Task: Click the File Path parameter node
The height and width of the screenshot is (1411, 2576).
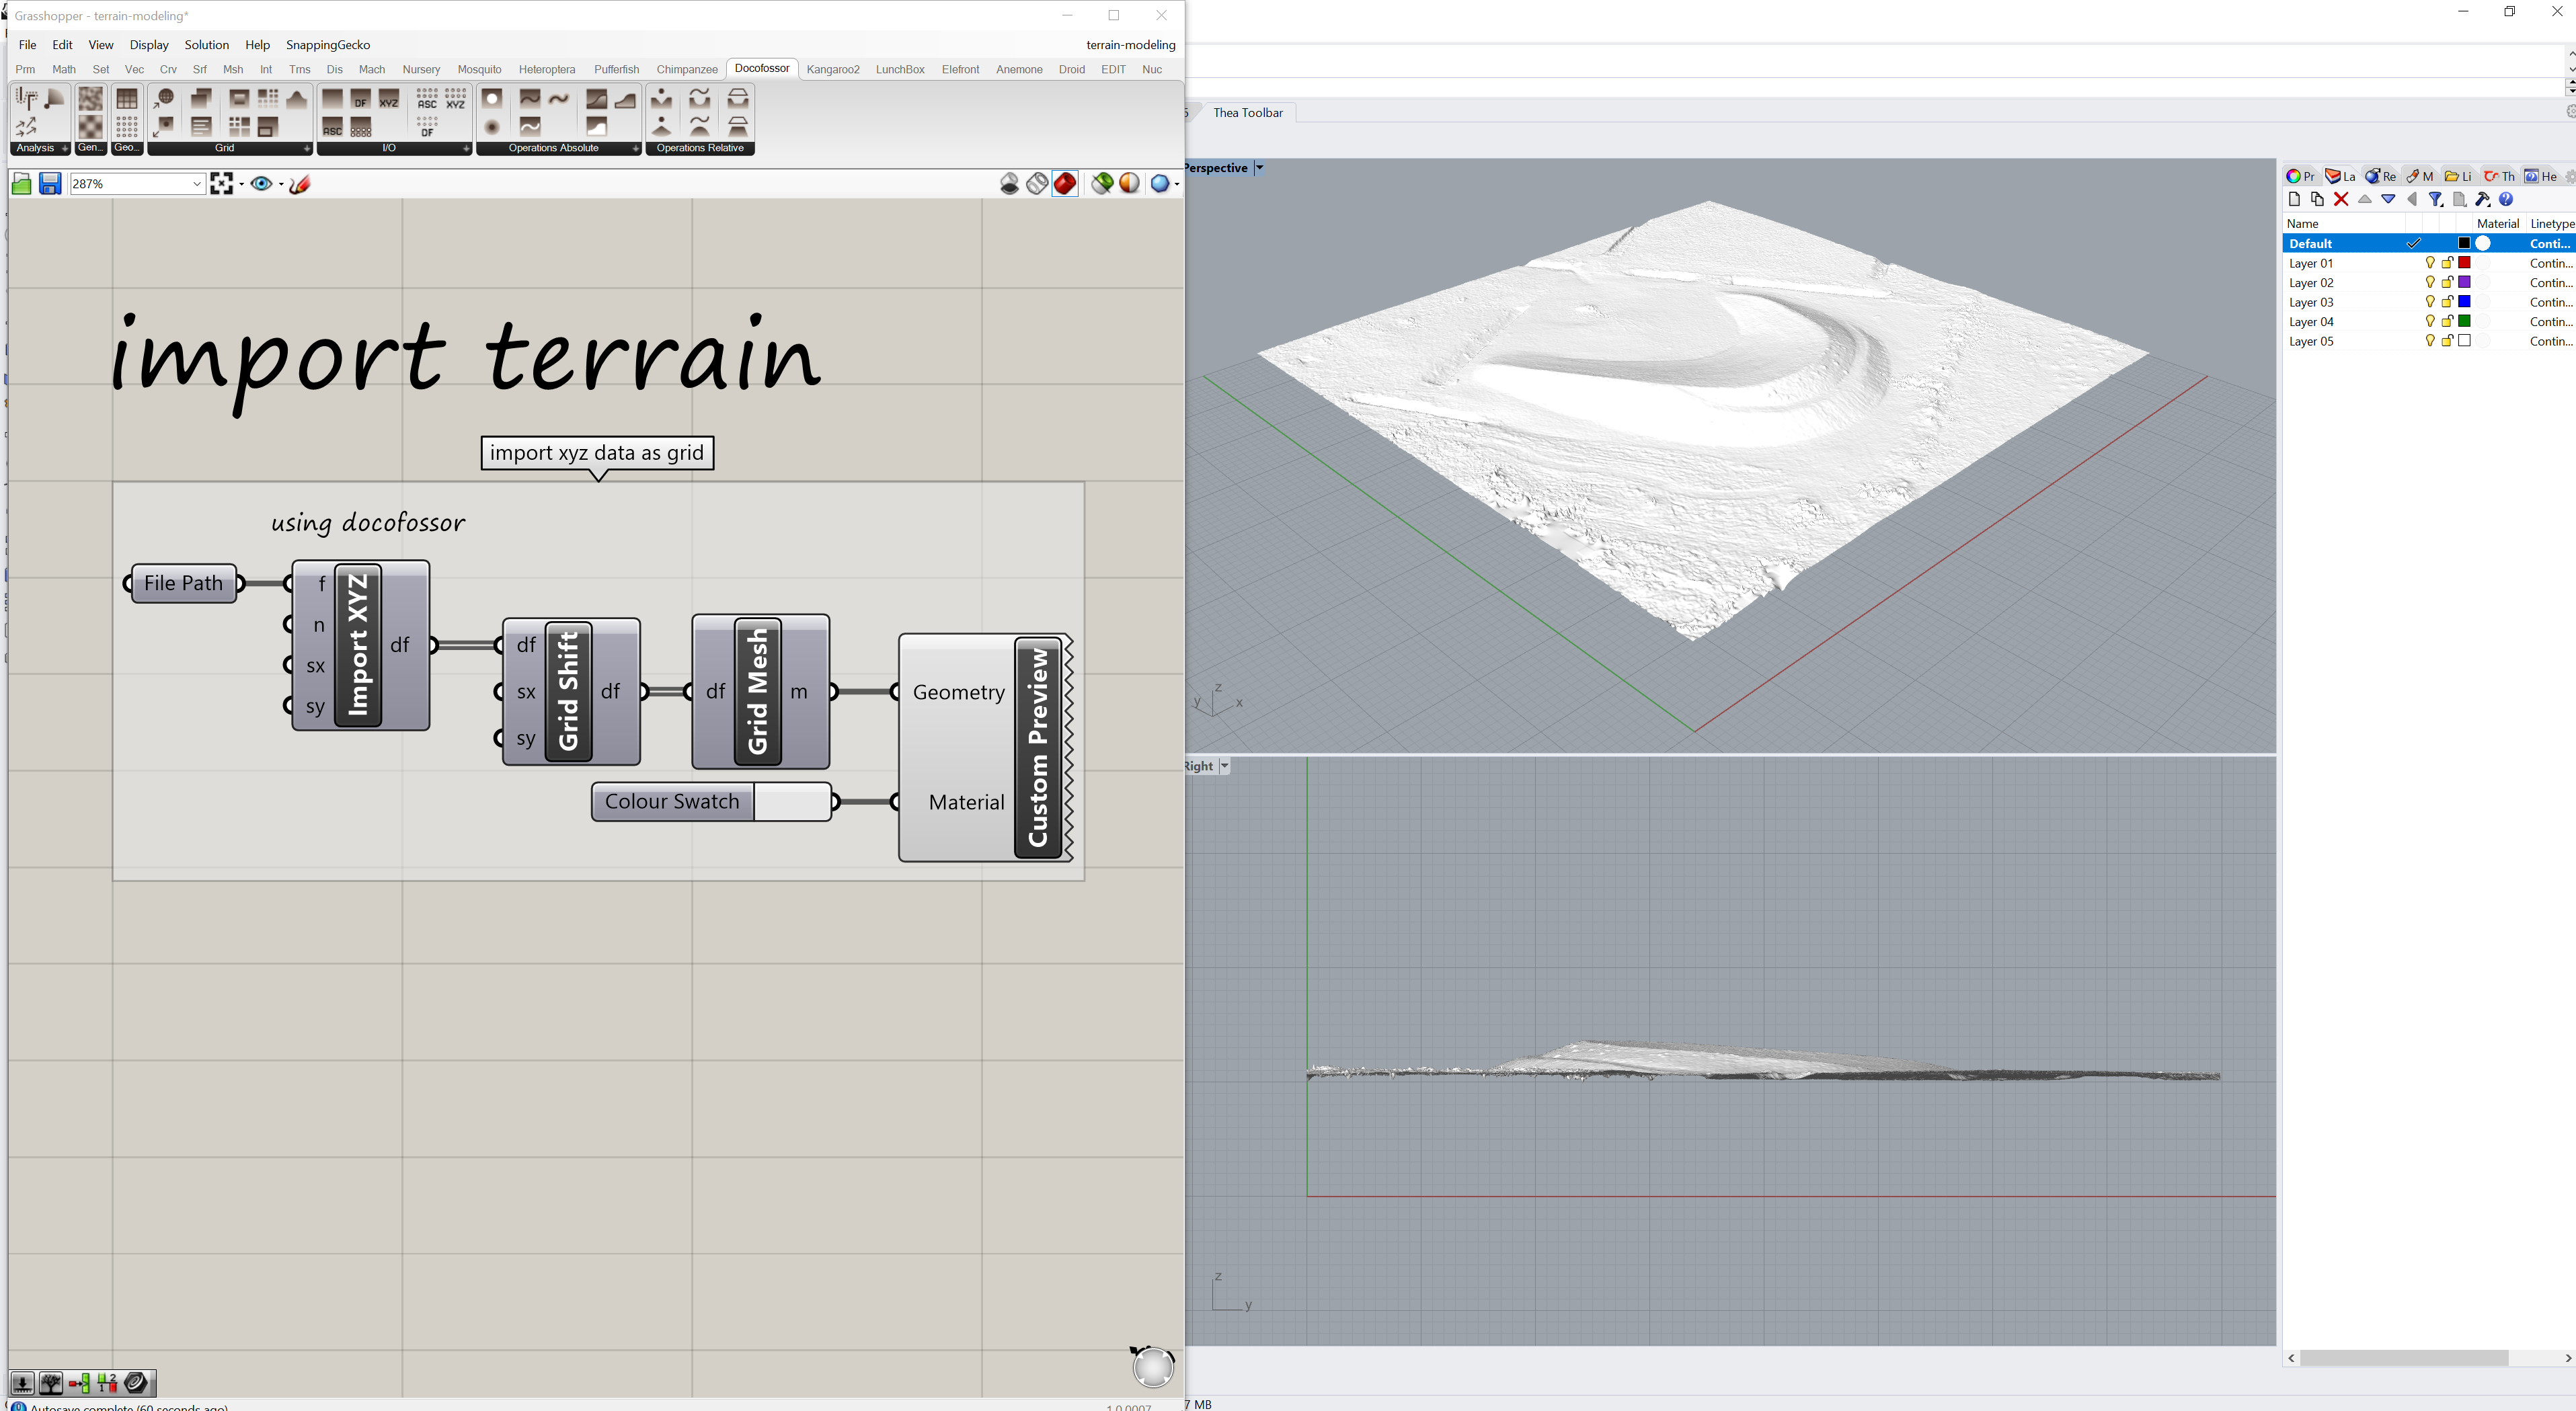Action: [x=183, y=583]
